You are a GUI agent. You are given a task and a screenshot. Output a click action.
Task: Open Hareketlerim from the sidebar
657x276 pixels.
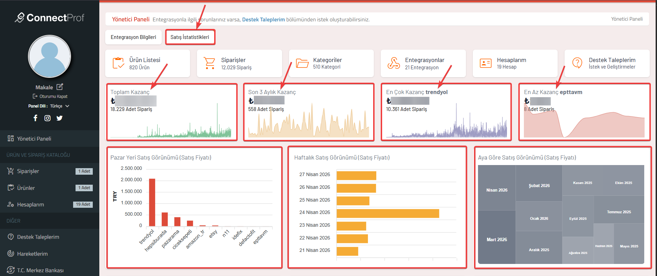(32, 254)
